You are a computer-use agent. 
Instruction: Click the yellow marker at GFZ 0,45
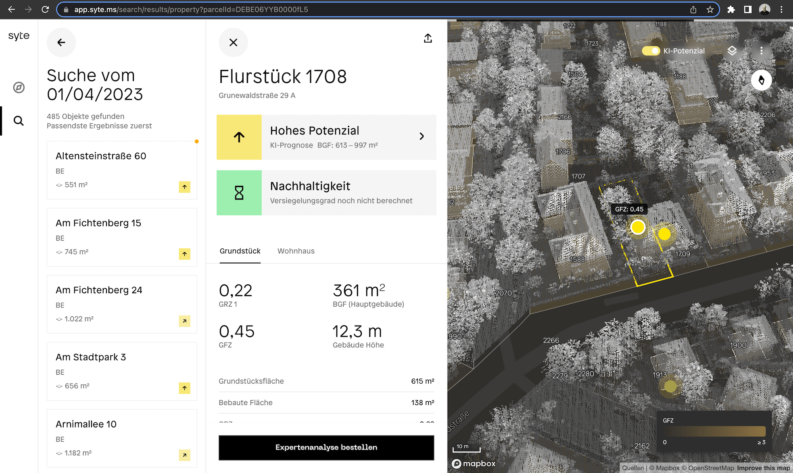tap(638, 227)
